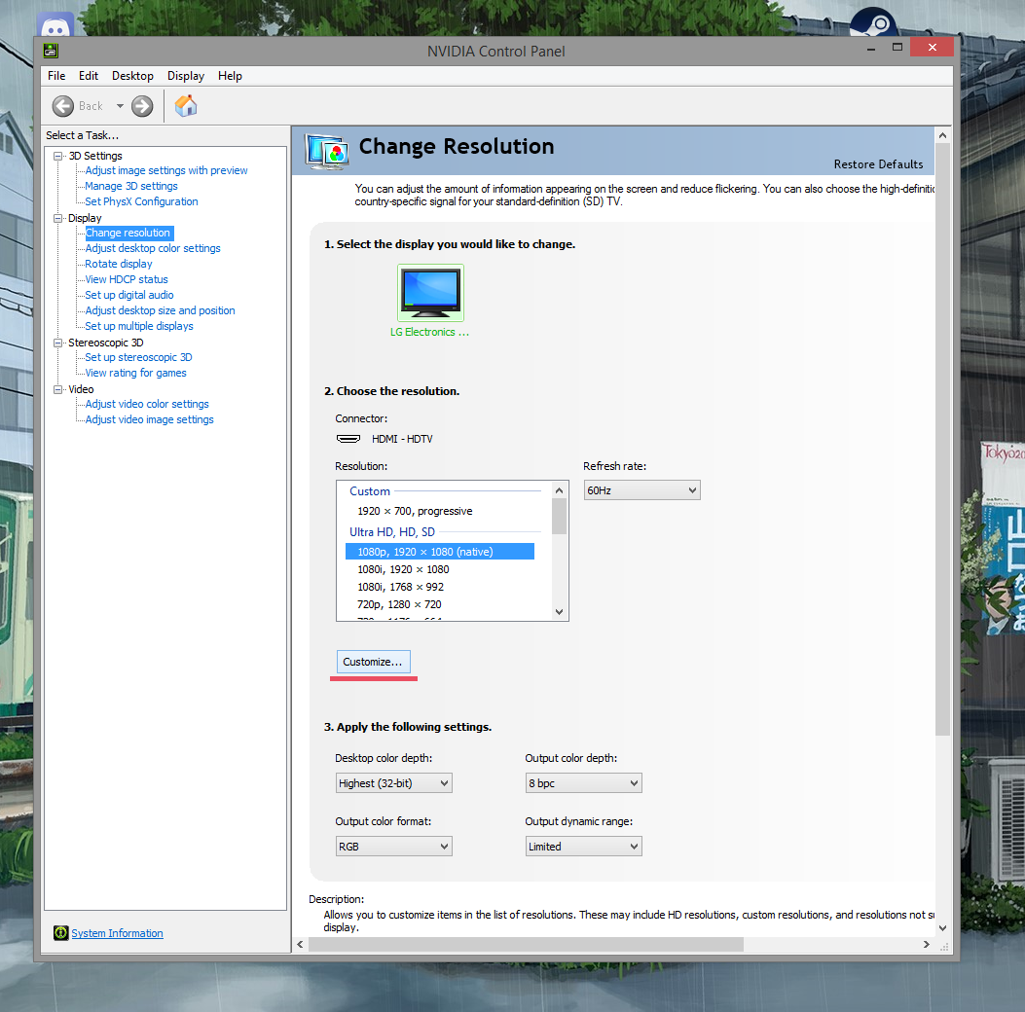The height and width of the screenshot is (1012, 1025).
Task: Click the System Information icon
Action: click(x=60, y=933)
